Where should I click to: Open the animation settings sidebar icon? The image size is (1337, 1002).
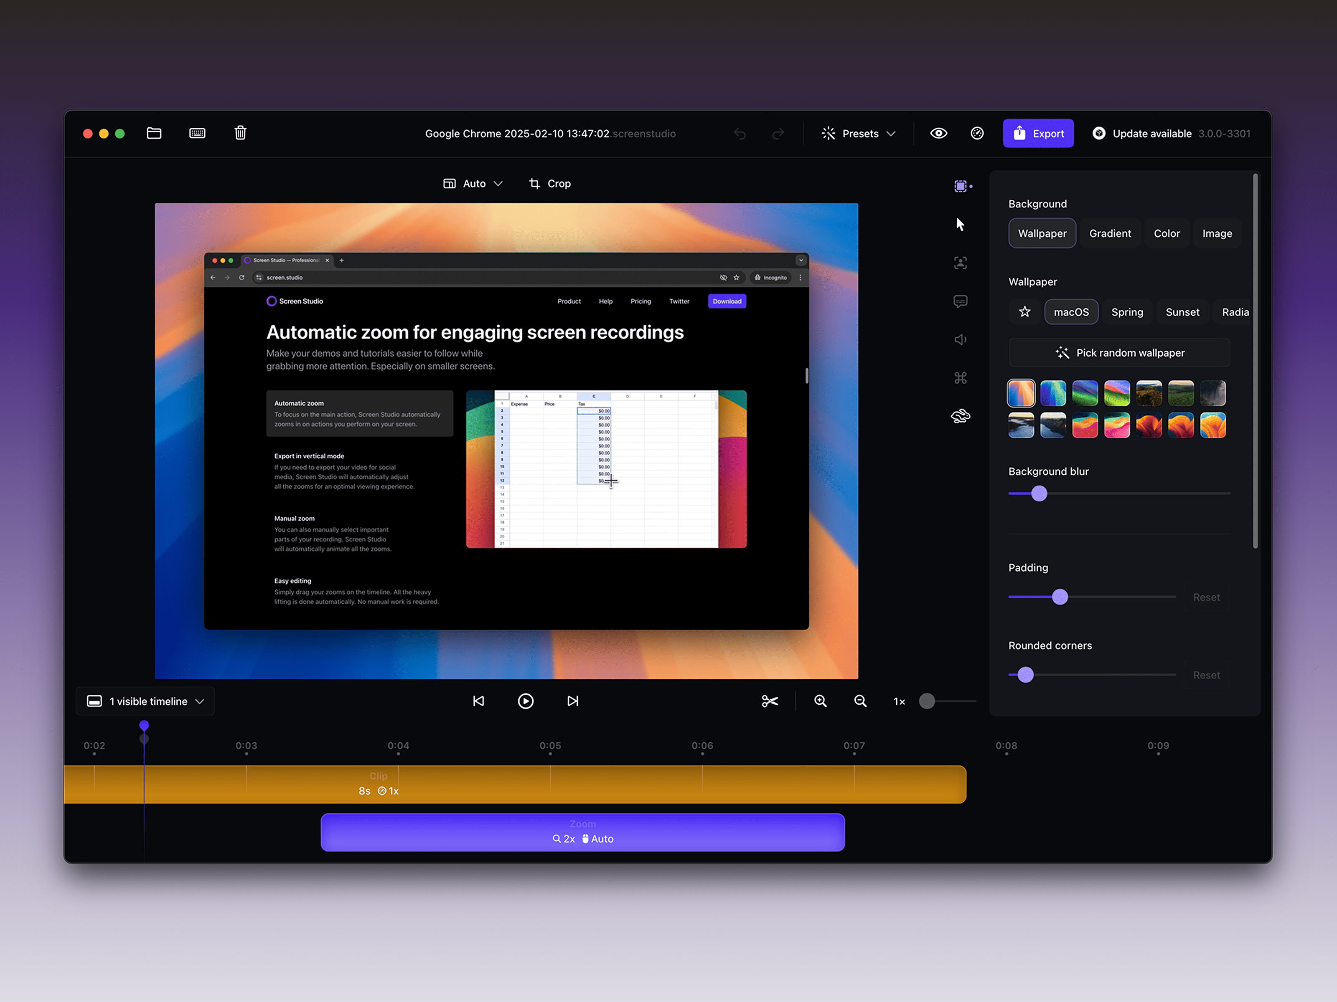[961, 416]
